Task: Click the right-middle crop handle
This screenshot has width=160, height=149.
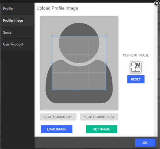Action: click(106, 63)
